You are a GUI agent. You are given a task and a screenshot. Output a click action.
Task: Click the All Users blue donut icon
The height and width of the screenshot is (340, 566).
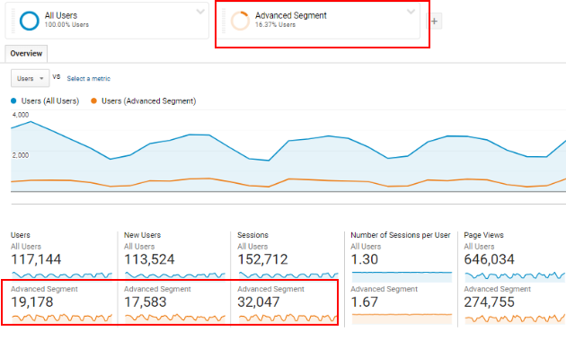pos(30,21)
